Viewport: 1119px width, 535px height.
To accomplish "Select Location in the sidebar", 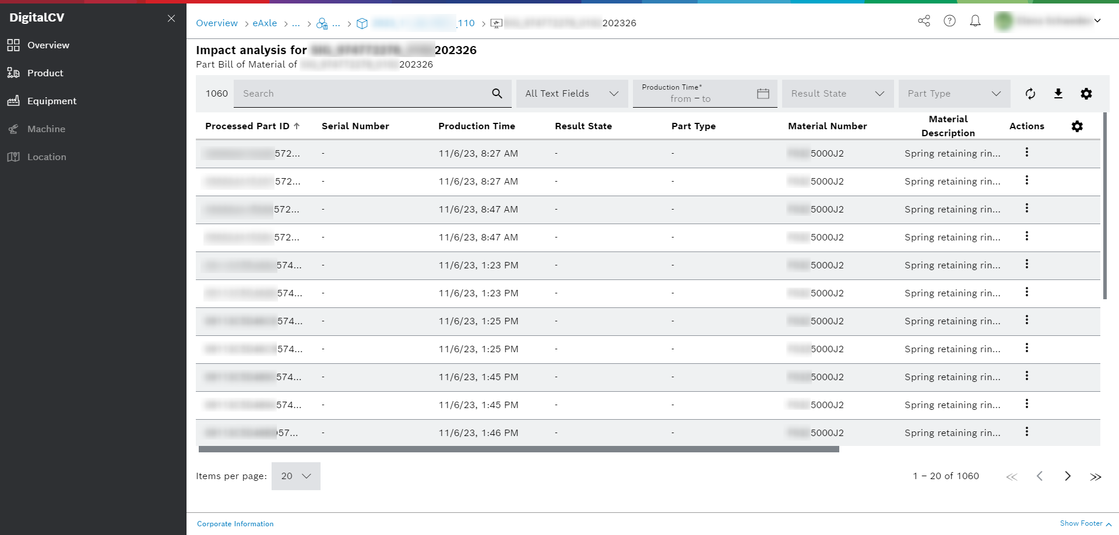I will [47, 157].
